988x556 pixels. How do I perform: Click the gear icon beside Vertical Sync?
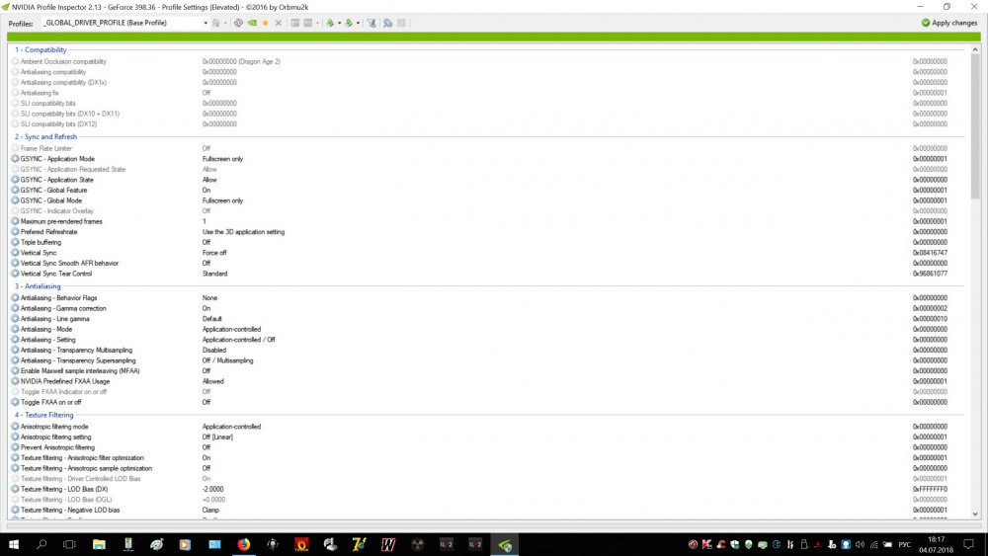[15, 253]
